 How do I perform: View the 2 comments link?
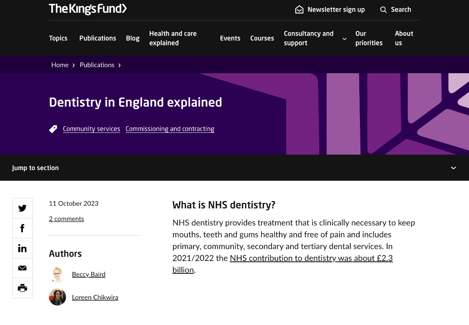coord(66,219)
